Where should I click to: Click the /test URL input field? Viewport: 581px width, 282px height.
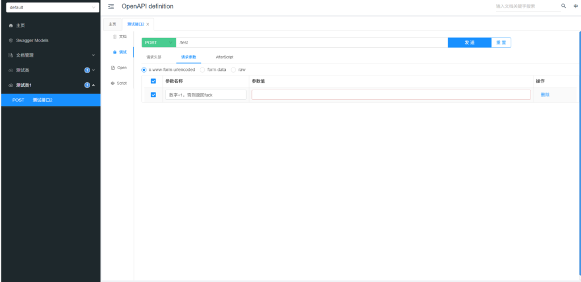tap(311, 43)
